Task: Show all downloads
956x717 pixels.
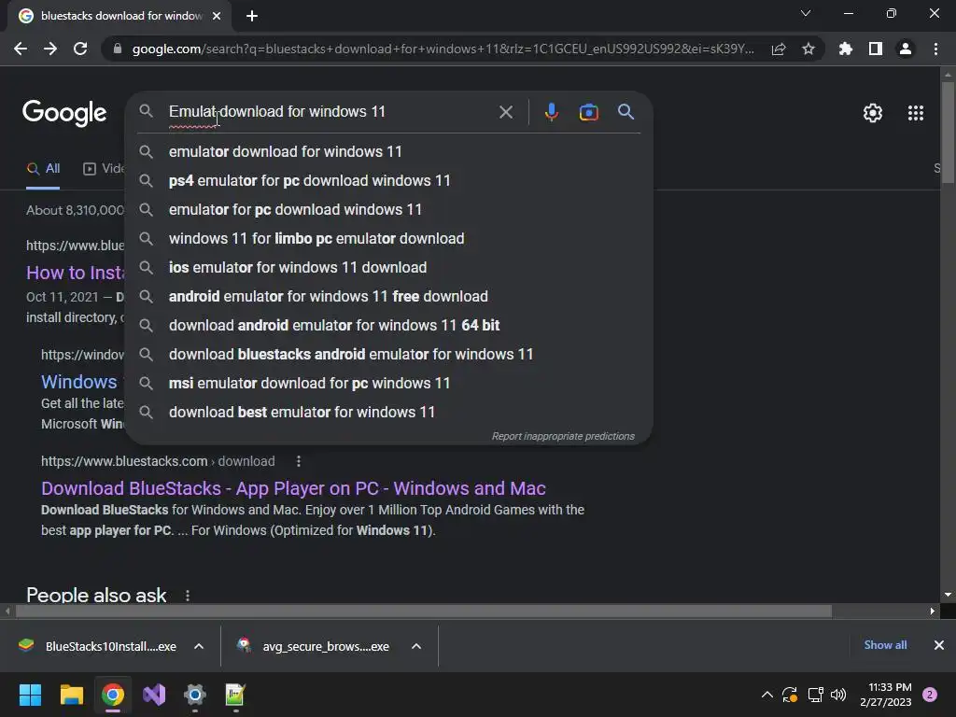Action: pos(885,645)
